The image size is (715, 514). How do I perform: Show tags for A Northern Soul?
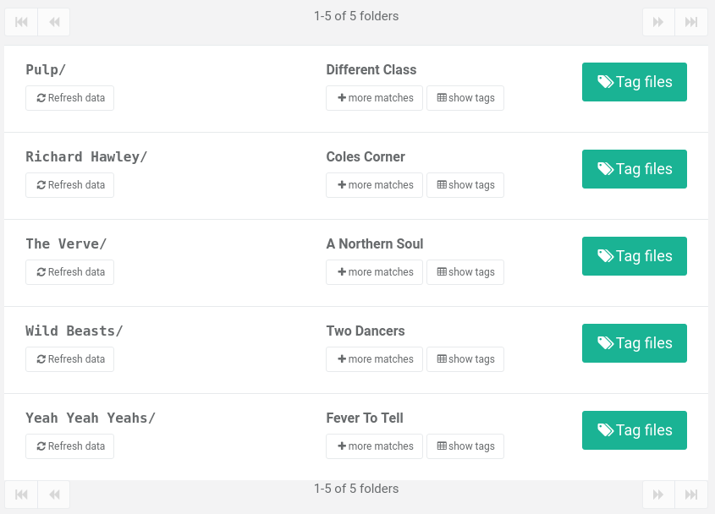pos(465,272)
